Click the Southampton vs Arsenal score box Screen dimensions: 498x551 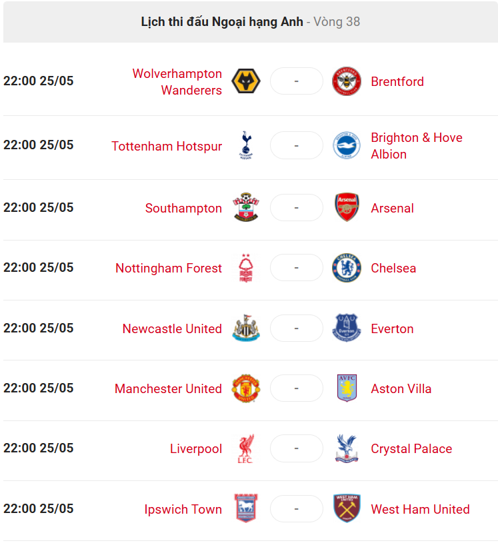297,208
